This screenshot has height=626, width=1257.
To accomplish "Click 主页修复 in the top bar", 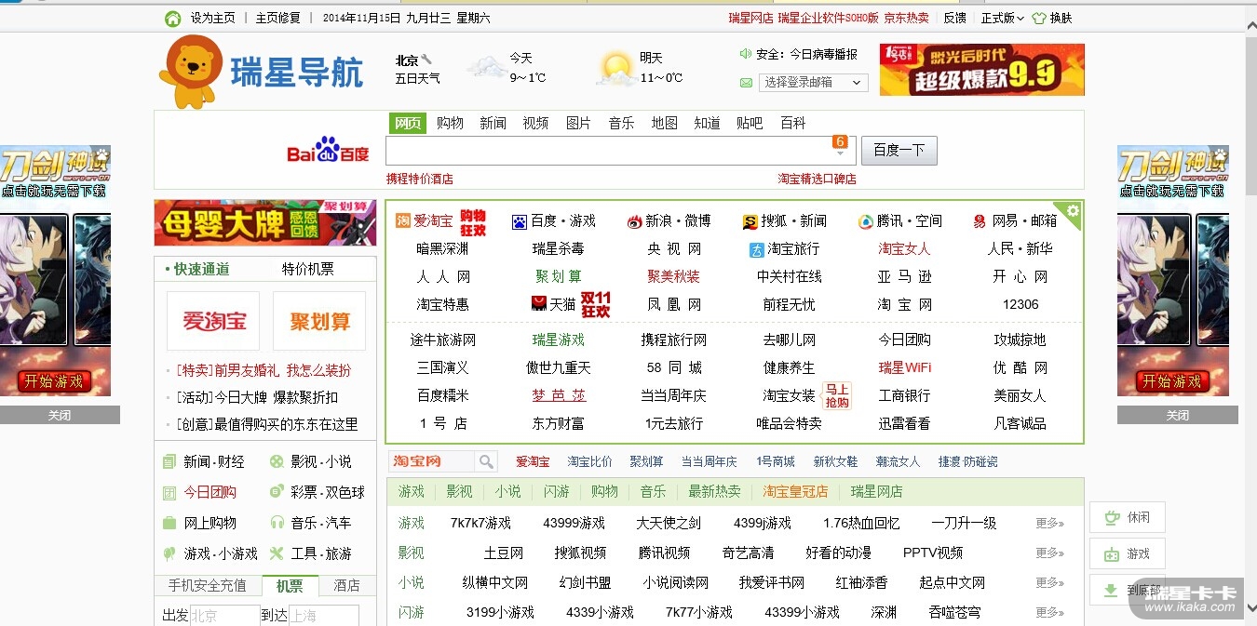I will tap(278, 18).
